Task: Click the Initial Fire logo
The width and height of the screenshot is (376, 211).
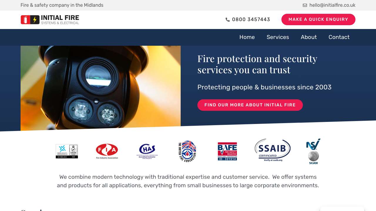Action: coord(50,20)
